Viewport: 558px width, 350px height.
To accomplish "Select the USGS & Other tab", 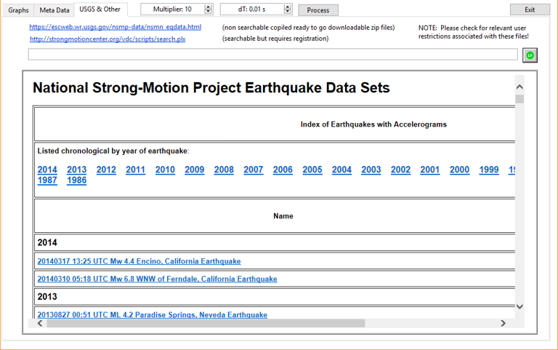I will [100, 9].
